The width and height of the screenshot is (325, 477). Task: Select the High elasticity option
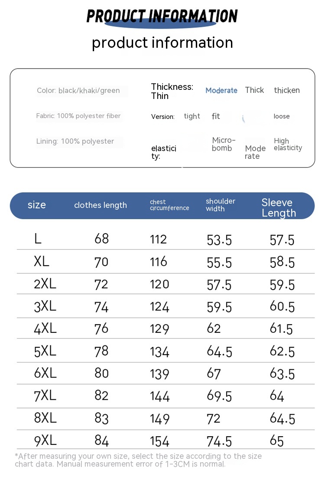[288, 144]
